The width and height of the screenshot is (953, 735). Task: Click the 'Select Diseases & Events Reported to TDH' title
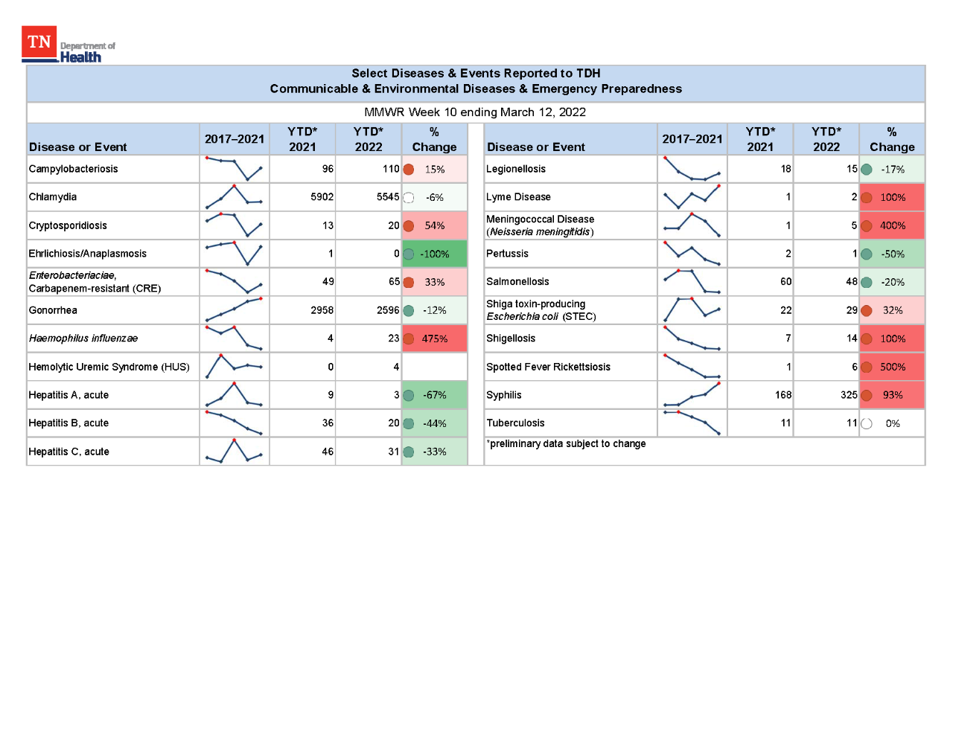pyautogui.click(x=476, y=73)
